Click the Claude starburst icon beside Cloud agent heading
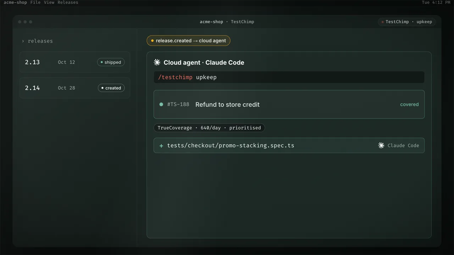The image size is (454, 255). [x=157, y=62]
